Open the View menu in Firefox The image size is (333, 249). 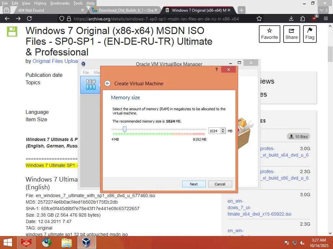pos(26,3)
